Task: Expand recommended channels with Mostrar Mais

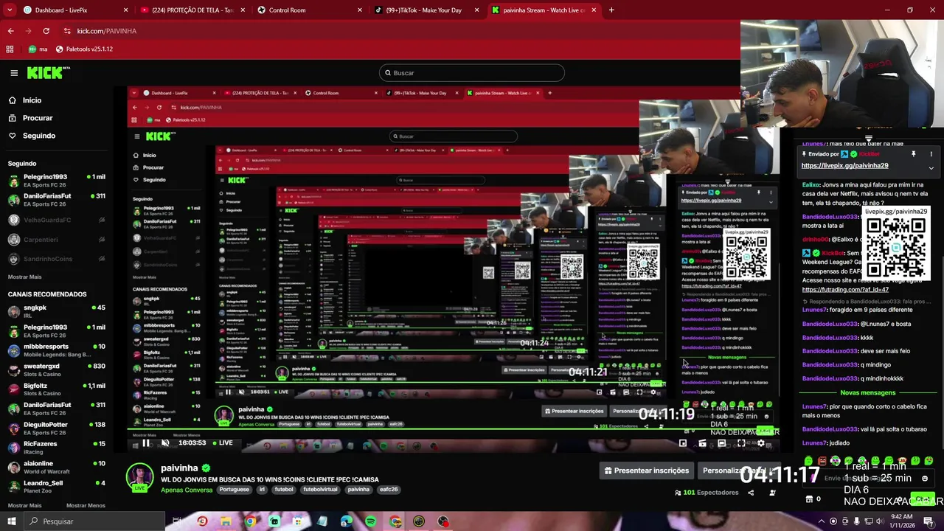Action: 24,505
